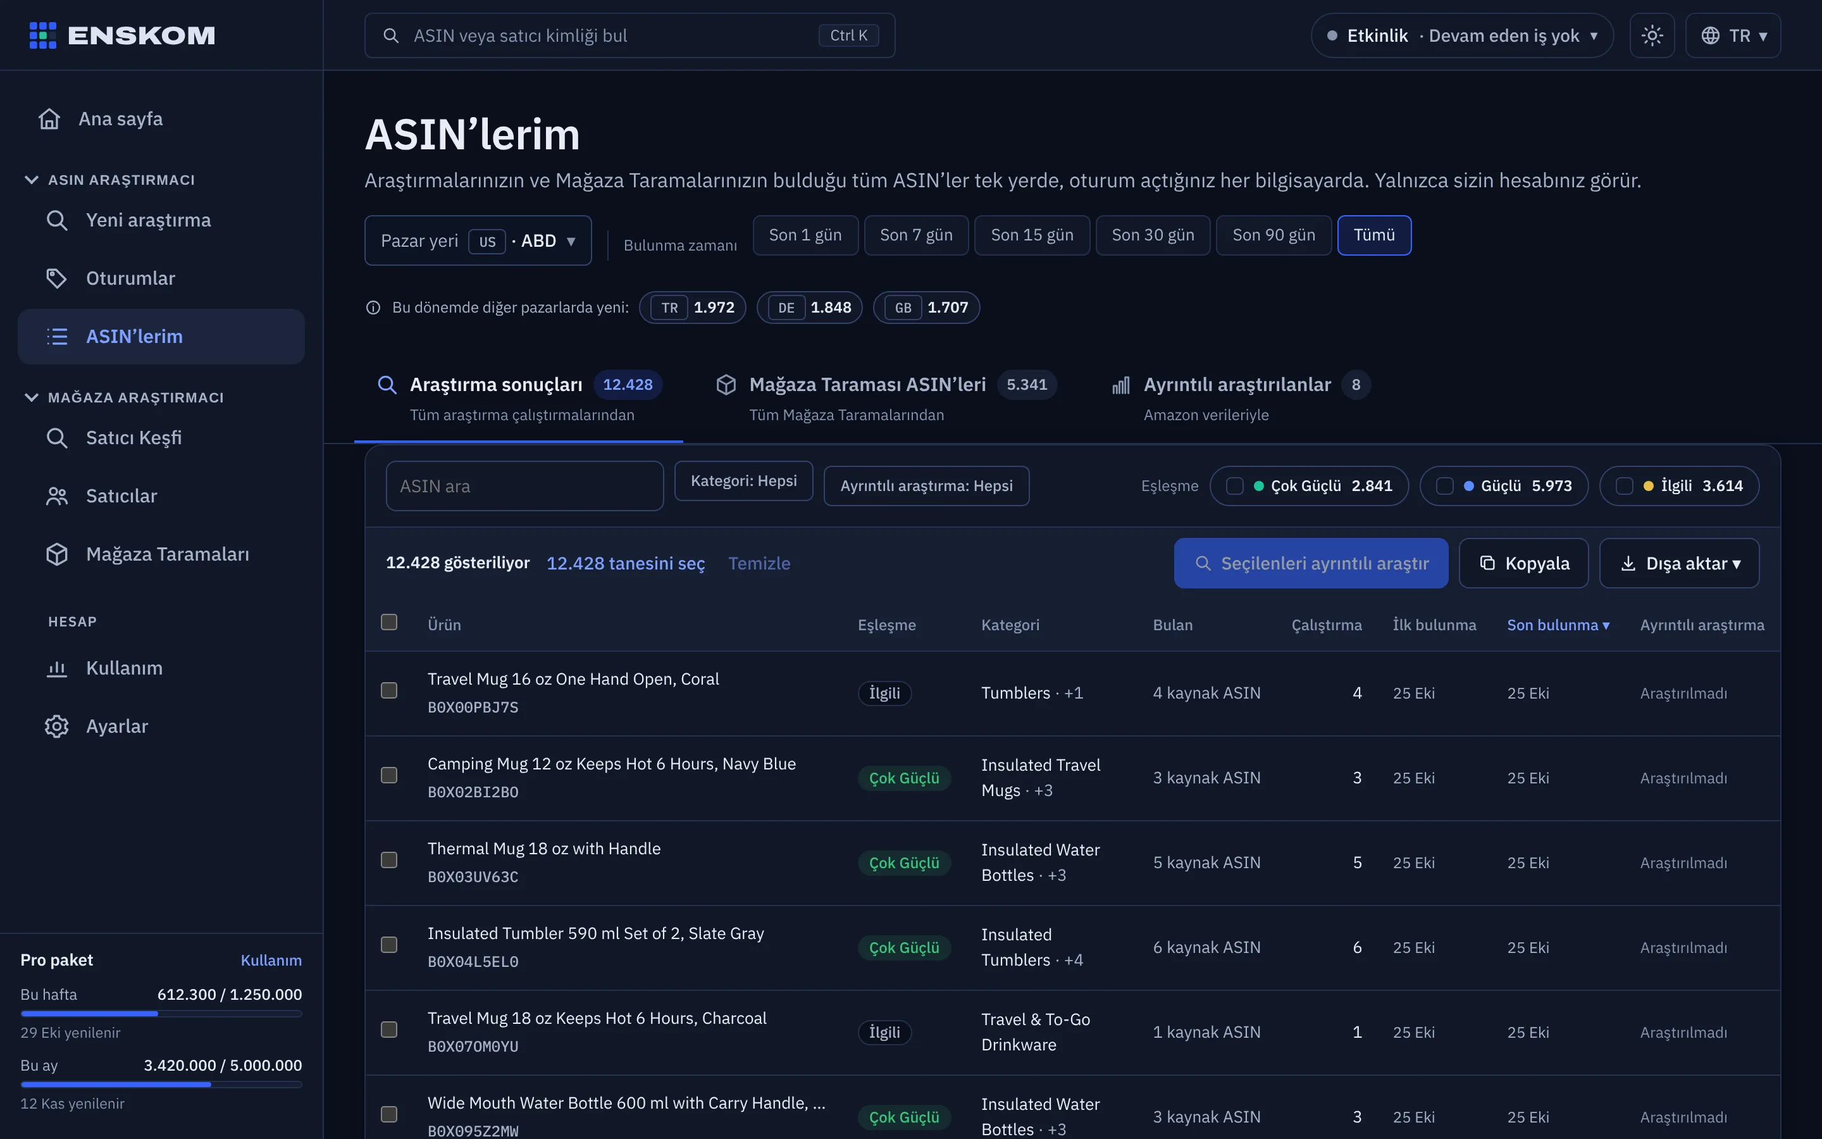Image resolution: width=1822 pixels, height=1139 pixels.
Task: Check the select-all header checkbox
Action: coord(389,621)
